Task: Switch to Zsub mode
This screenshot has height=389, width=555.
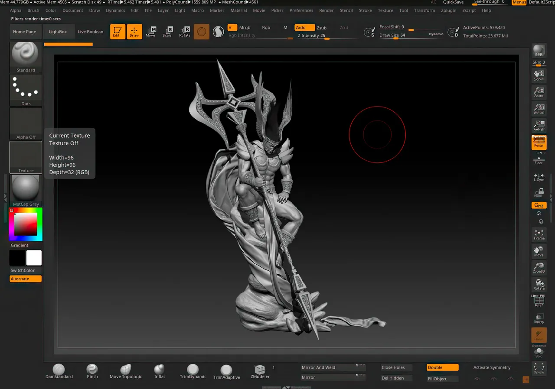Action: tap(322, 28)
